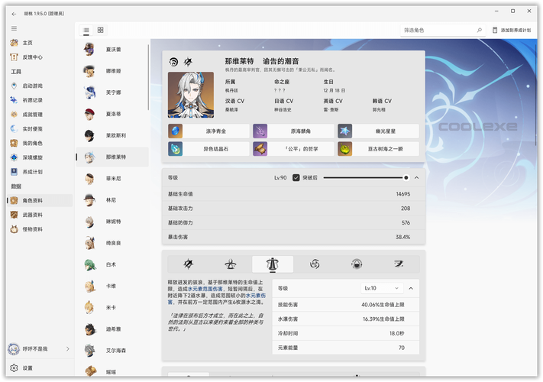Open the hamburger navigation menu
Viewport: 543px width, 382px height.
[x=14, y=28]
